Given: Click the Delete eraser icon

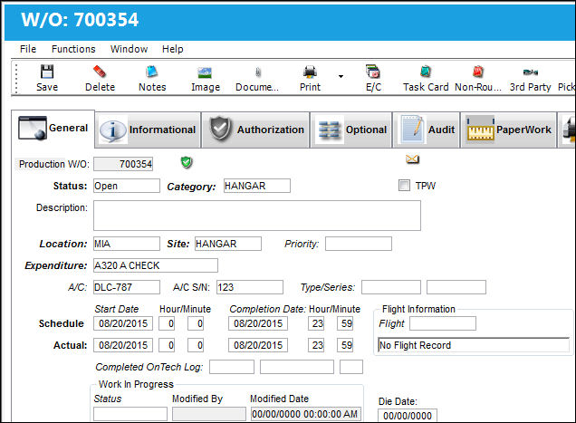Looking at the screenshot, I should click(x=100, y=72).
